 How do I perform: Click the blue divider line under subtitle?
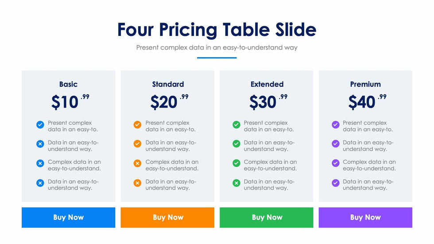point(217,58)
